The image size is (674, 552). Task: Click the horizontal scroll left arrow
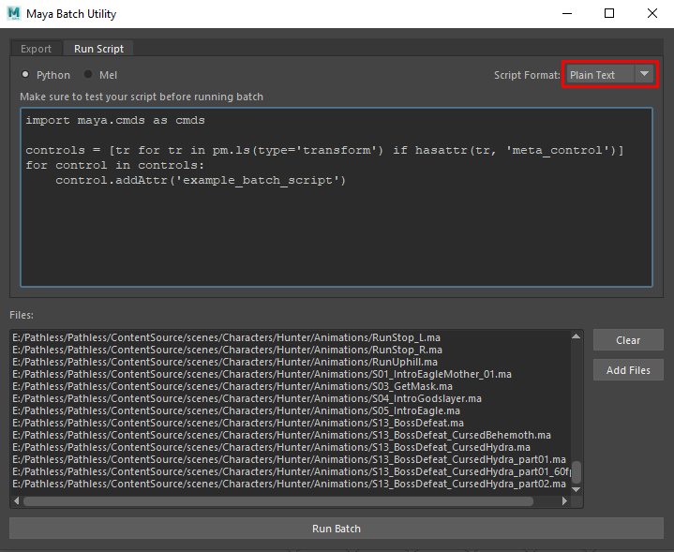pos(16,500)
